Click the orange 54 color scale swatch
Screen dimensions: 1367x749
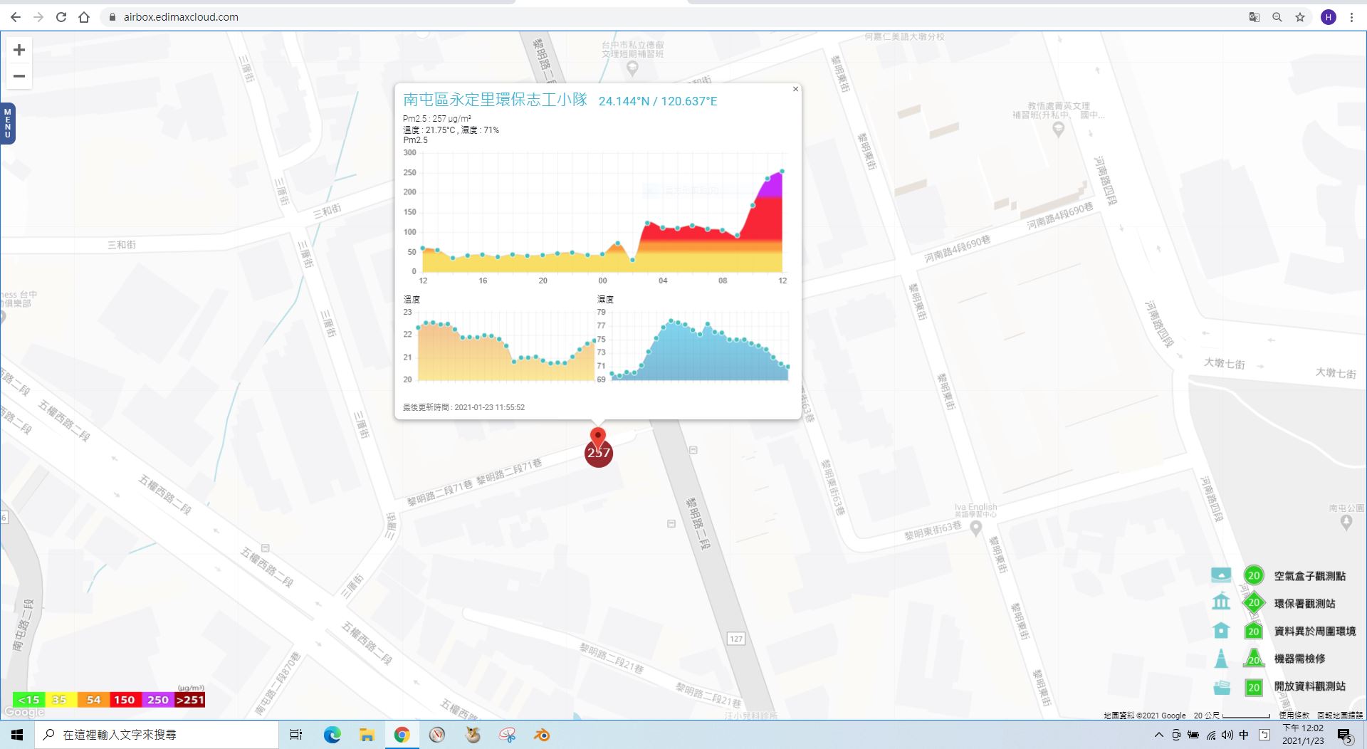click(x=93, y=700)
